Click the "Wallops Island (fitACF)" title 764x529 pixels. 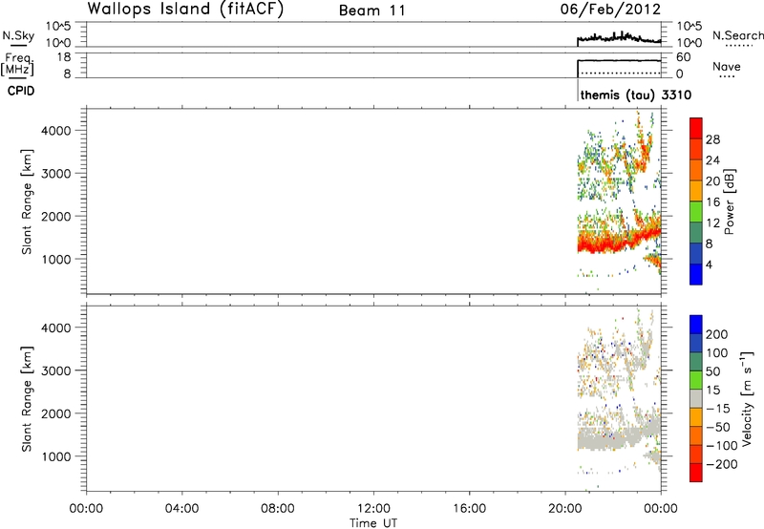point(185,9)
